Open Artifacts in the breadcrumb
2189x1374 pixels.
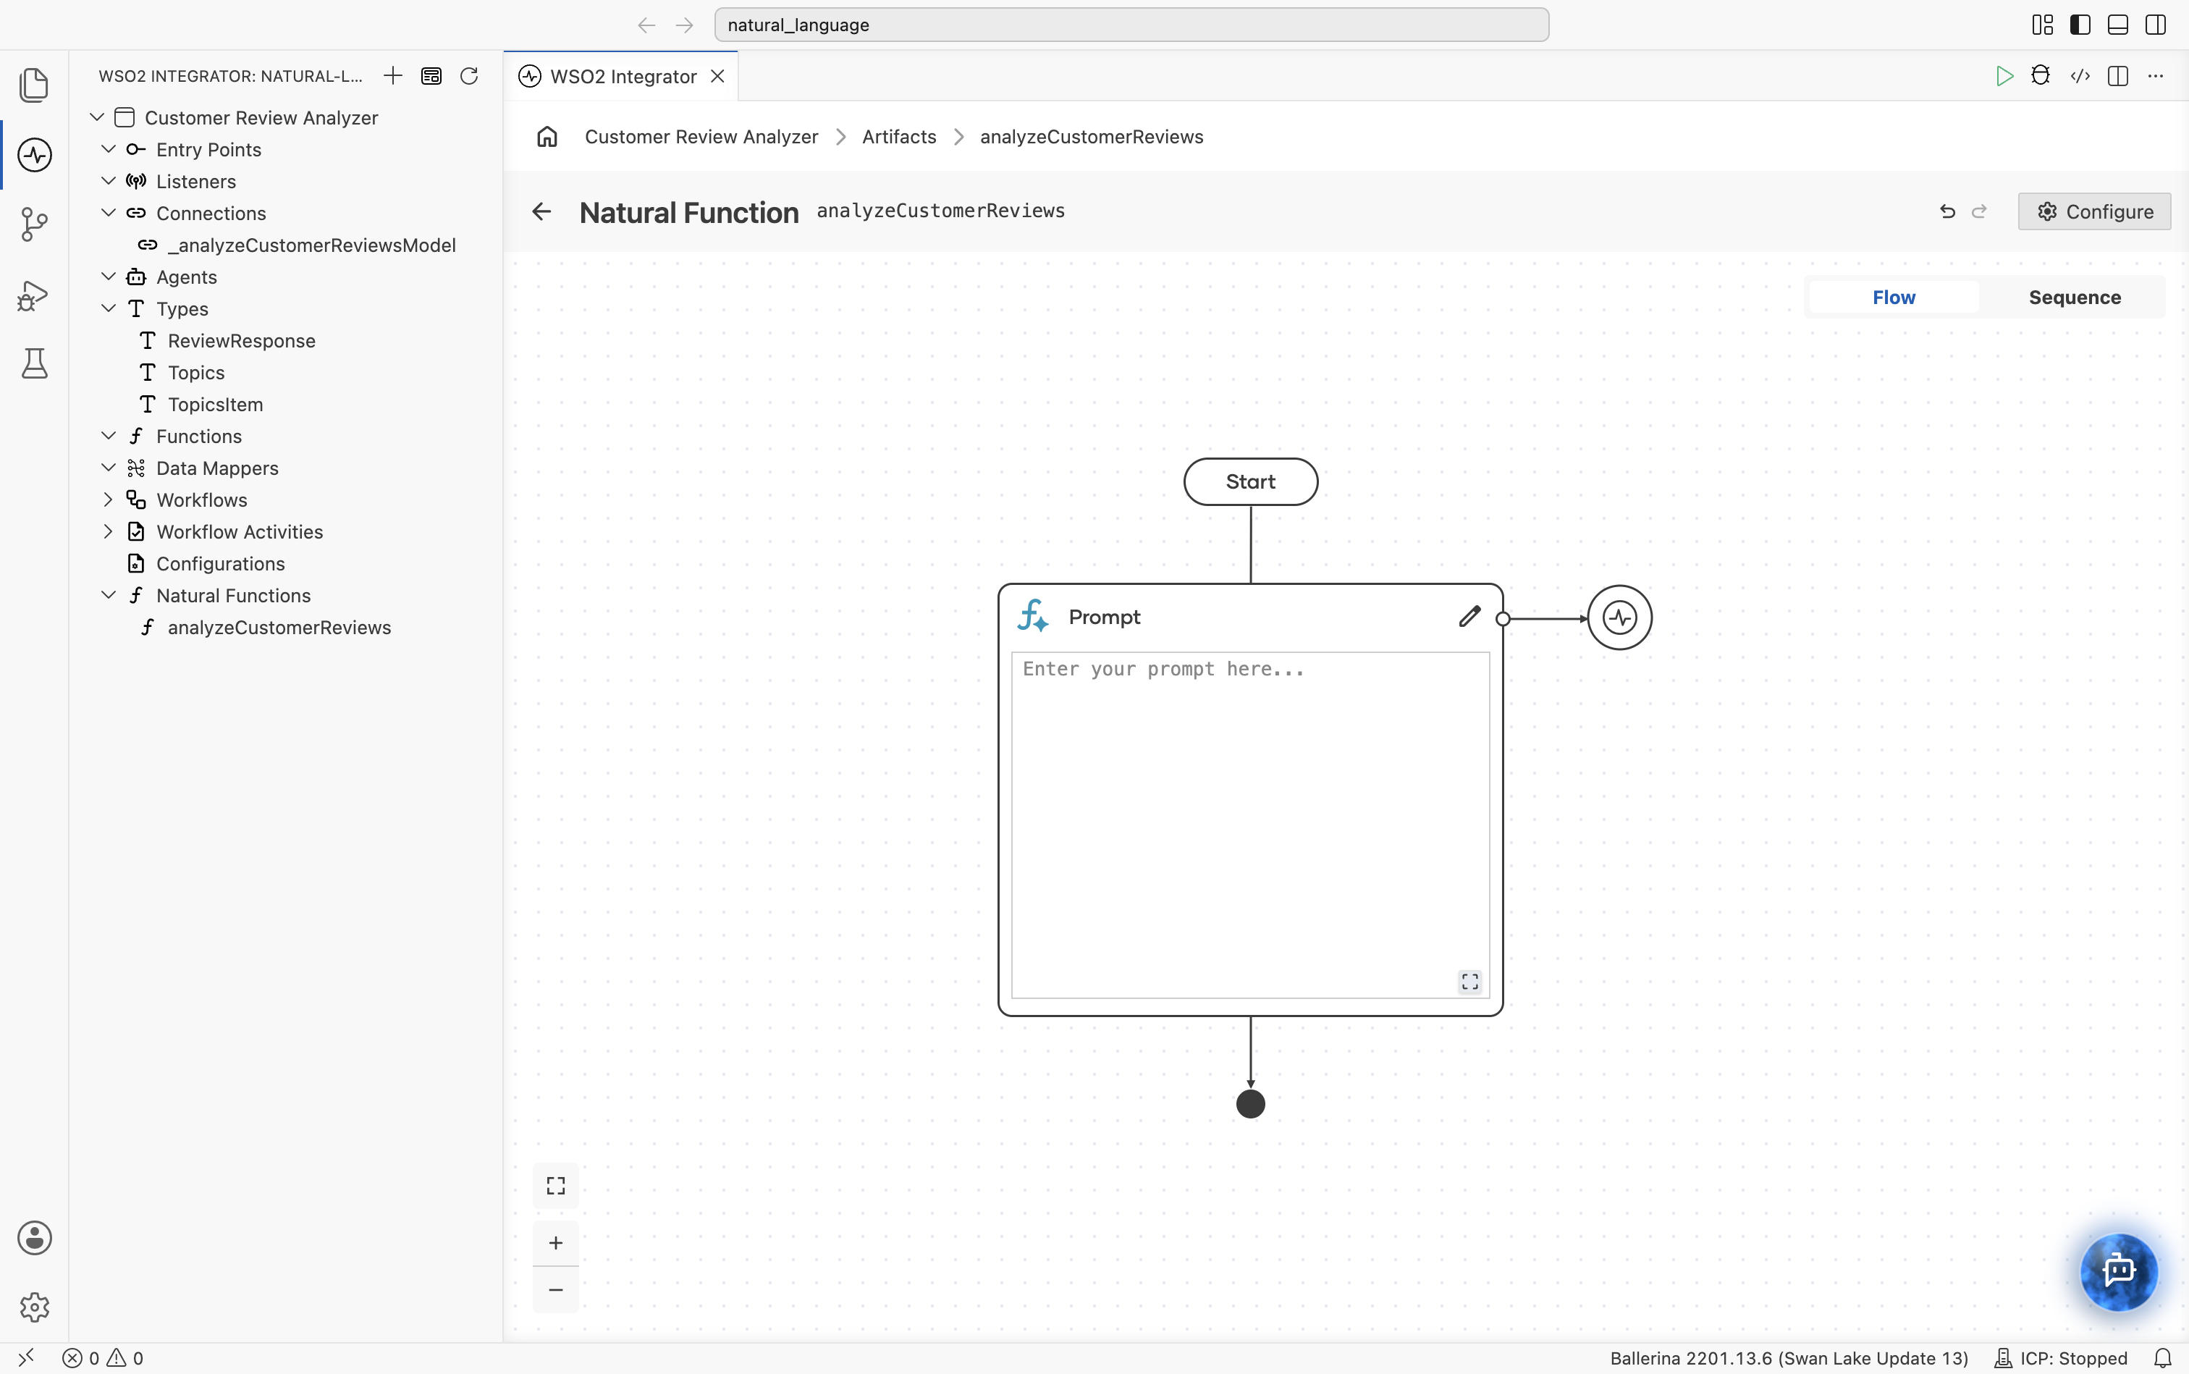tap(898, 138)
